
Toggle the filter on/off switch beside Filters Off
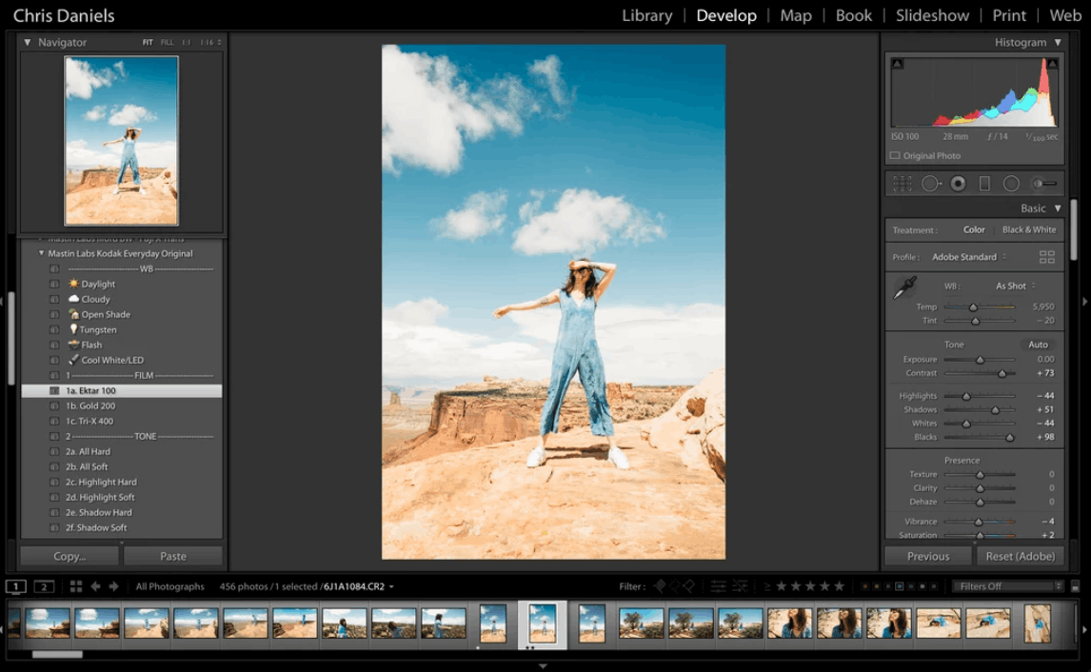tap(1075, 586)
